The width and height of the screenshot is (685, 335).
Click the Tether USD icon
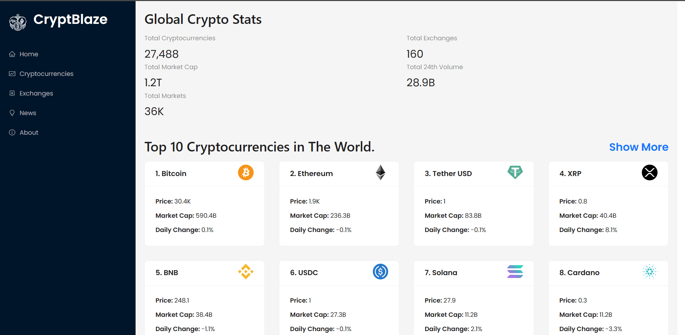coord(515,172)
